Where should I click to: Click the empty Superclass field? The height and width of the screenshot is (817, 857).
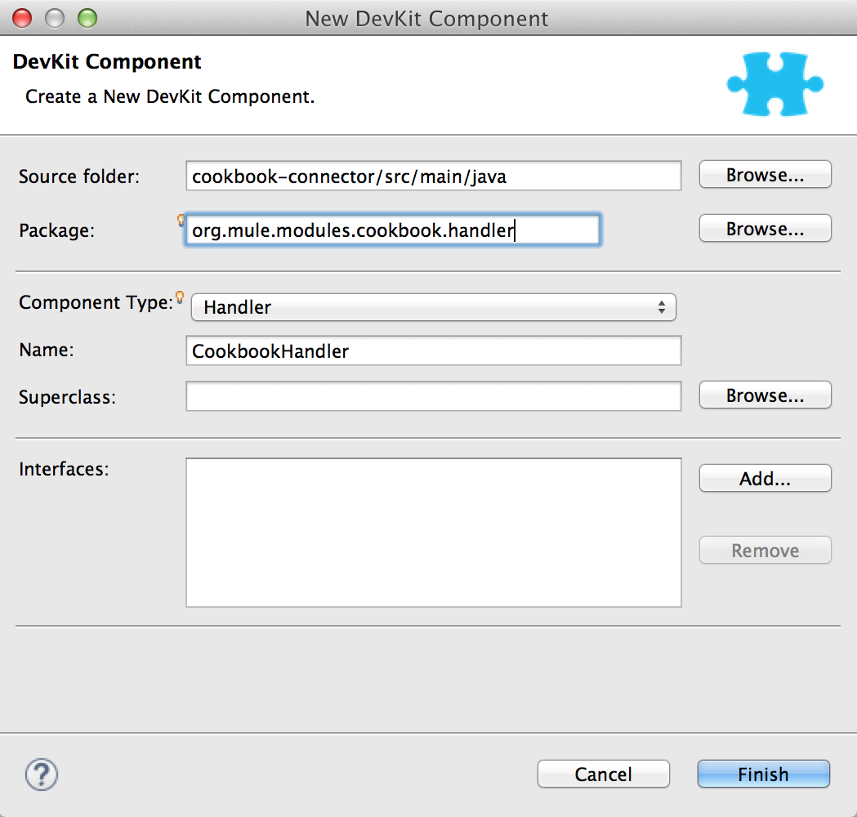[x=433, y=396]
